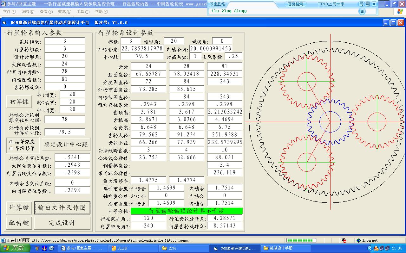Image resolution: width=406 pixels, height=253 pixels.
Task: Click the 测量棒直径 field showing 5.4
Action: (225, 165)
